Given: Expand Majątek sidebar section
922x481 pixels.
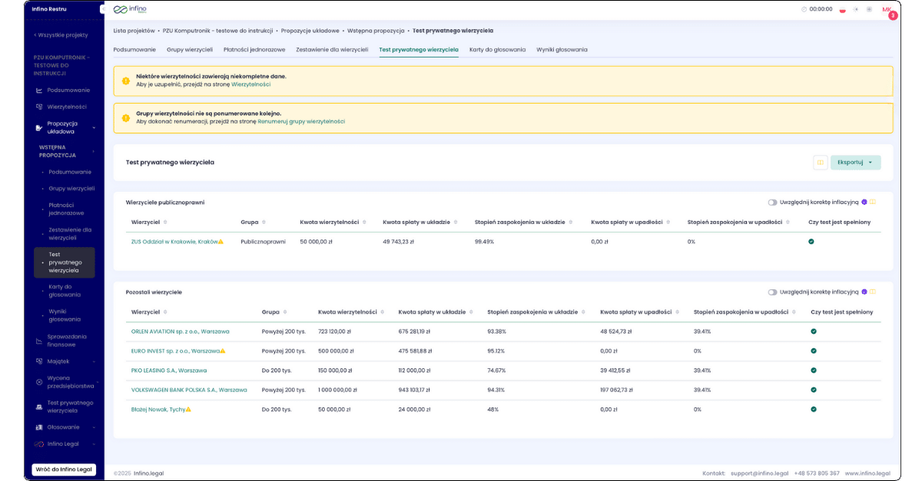Looking at the screenshot, I should coord(94,361).
